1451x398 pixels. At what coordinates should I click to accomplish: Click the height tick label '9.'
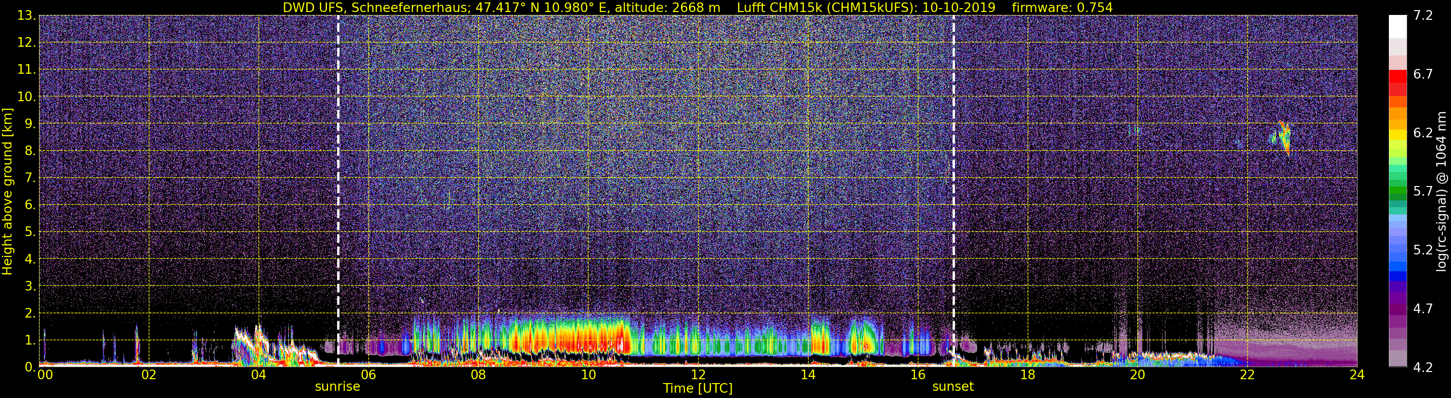coord(29,124)
